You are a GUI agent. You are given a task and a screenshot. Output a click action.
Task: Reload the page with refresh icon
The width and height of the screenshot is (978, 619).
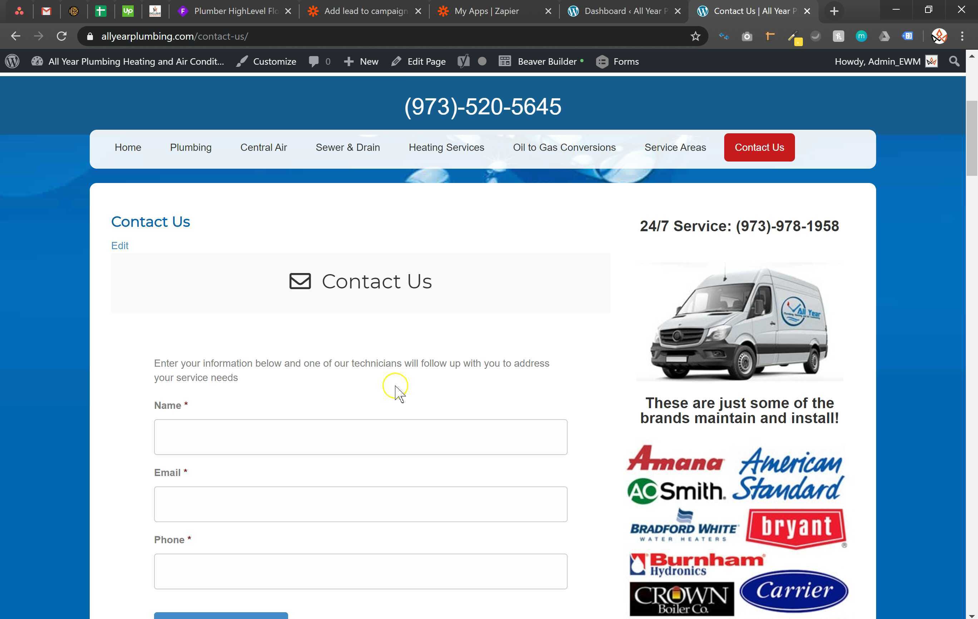click(x=62, y=36)
